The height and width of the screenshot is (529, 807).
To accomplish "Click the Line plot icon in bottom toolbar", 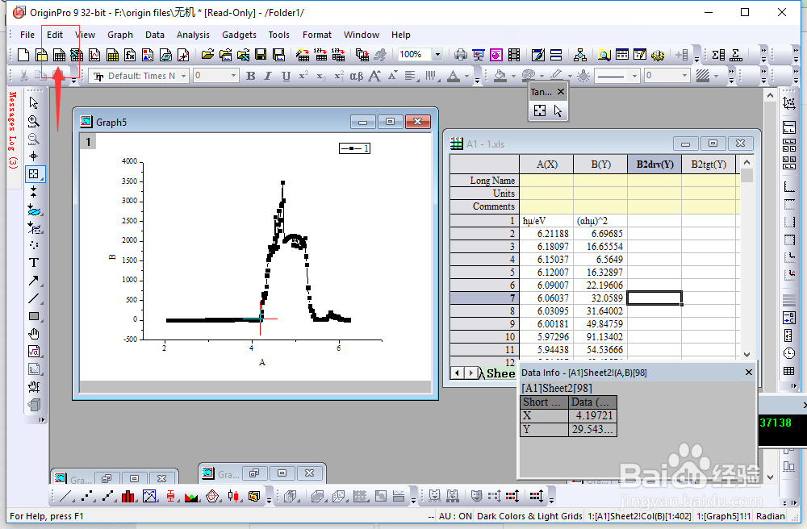I will [x=66, y=496].
